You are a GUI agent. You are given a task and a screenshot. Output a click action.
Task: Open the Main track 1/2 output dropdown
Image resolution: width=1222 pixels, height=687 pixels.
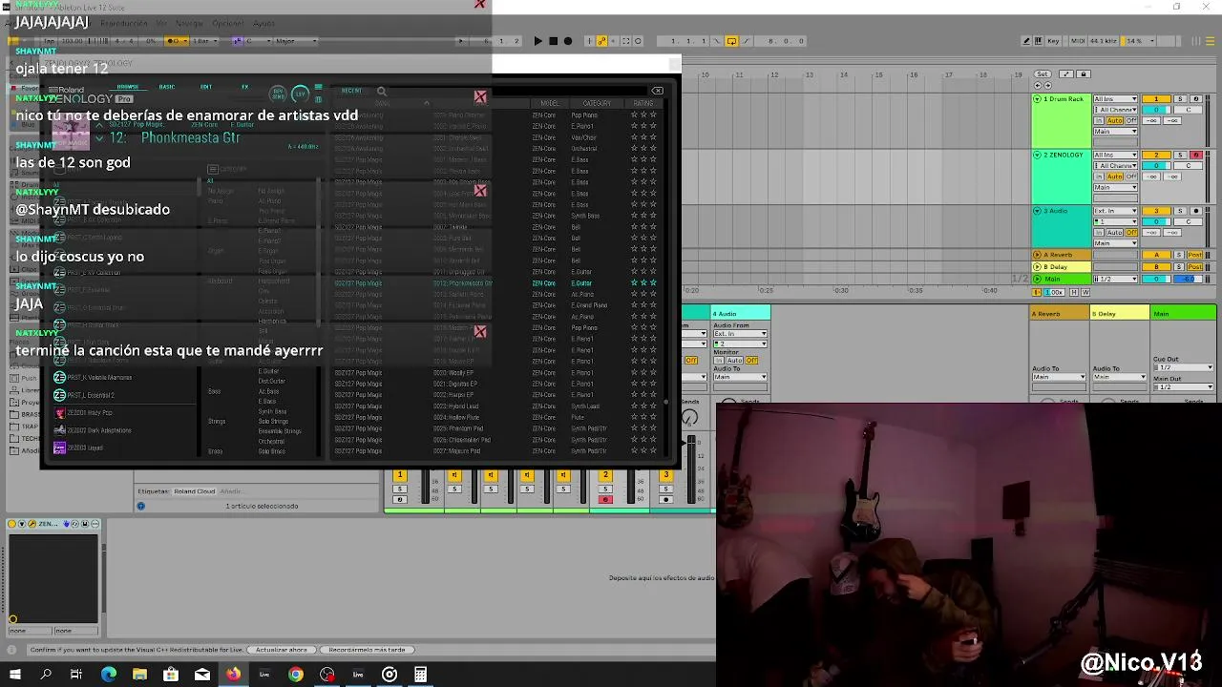click(x=1115, y=279)
